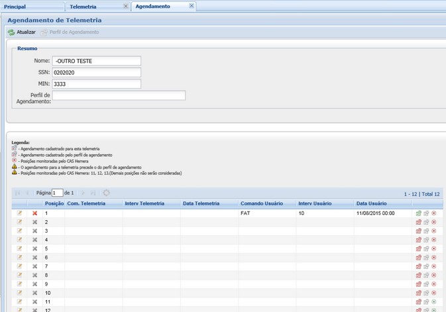Screen dimensions: 446x312
Task: Switch to the Principal tab
Action: click(15, 7)
